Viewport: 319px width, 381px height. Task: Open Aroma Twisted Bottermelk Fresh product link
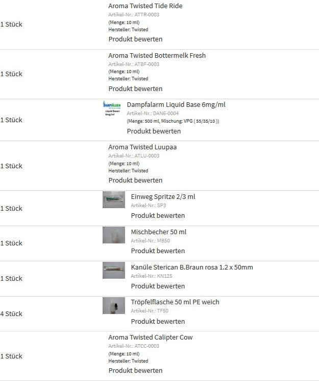[x=157, y=55]
